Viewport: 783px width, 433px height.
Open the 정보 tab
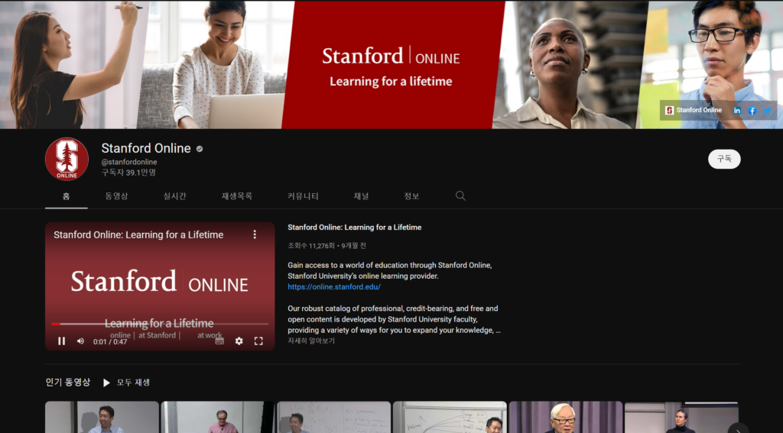click(411, 196)
